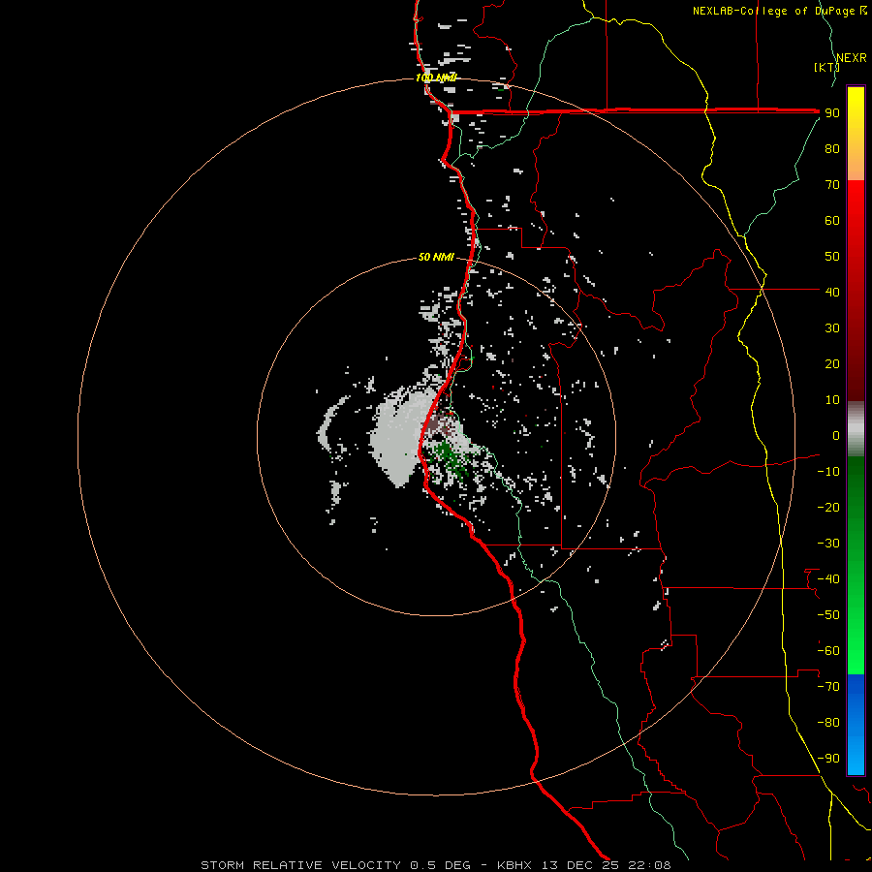Click the gray near-zero band of the scale
The image size is (872, 872).
(x=856, y=429)
